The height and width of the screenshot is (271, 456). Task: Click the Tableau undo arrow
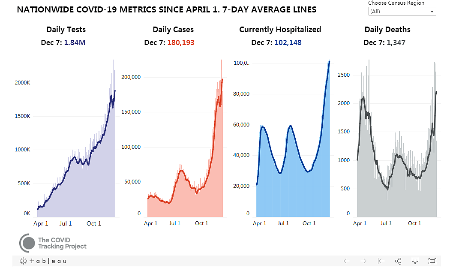(346, 261)
